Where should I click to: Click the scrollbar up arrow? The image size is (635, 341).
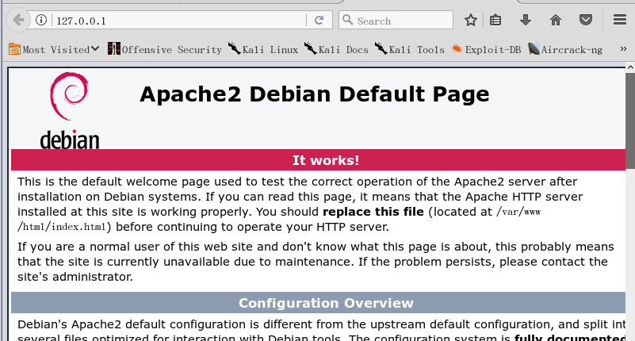coord(630,67)
